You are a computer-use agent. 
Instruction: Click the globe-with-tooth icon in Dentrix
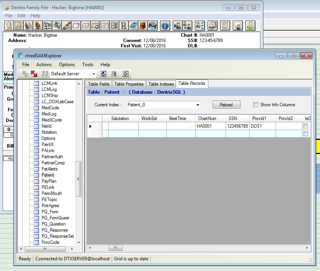click(57, 26)
